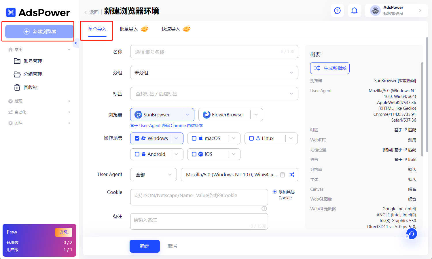
Task: Check the Android checkbox
Action: pyautogui.click(x=137, y=154)
